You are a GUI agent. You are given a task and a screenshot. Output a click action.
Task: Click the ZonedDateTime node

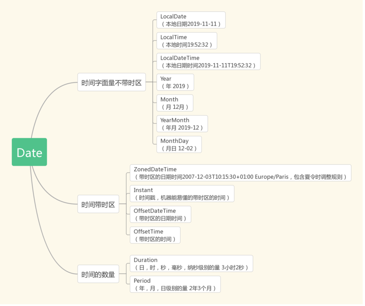240,173
